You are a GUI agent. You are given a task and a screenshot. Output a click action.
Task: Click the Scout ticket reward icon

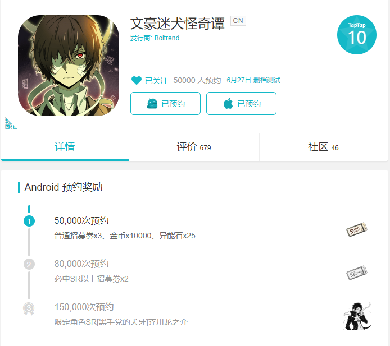(x=357, y=229)
